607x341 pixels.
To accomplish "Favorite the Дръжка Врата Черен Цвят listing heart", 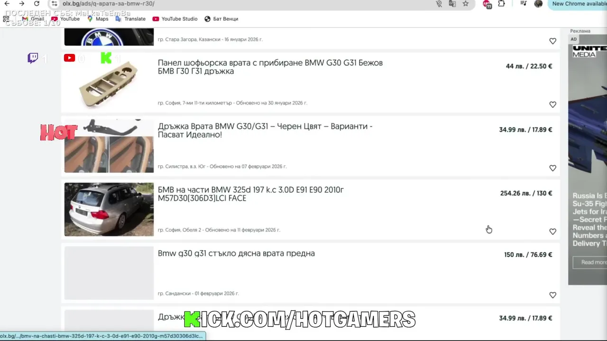I will coord(552,168).
